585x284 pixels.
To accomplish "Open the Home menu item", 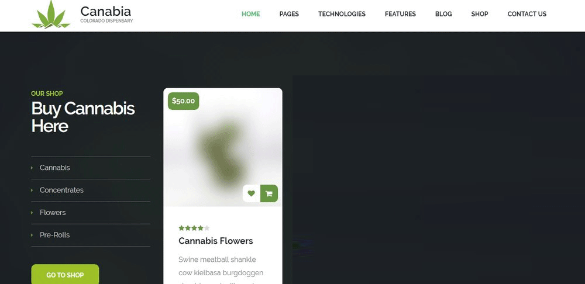I will tap(251, 14).
